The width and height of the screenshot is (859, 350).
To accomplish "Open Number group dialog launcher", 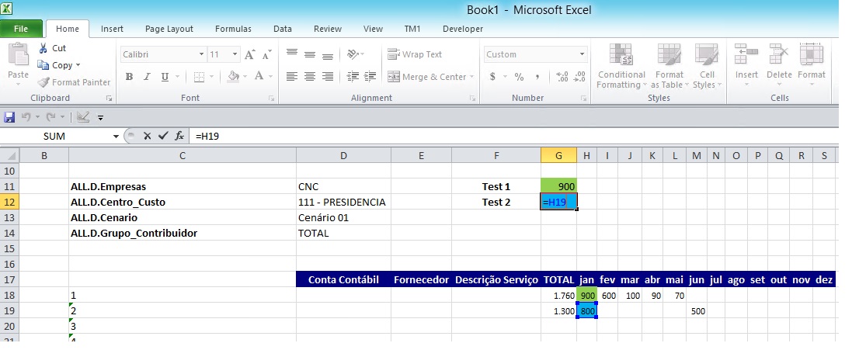I will [584, 99].
